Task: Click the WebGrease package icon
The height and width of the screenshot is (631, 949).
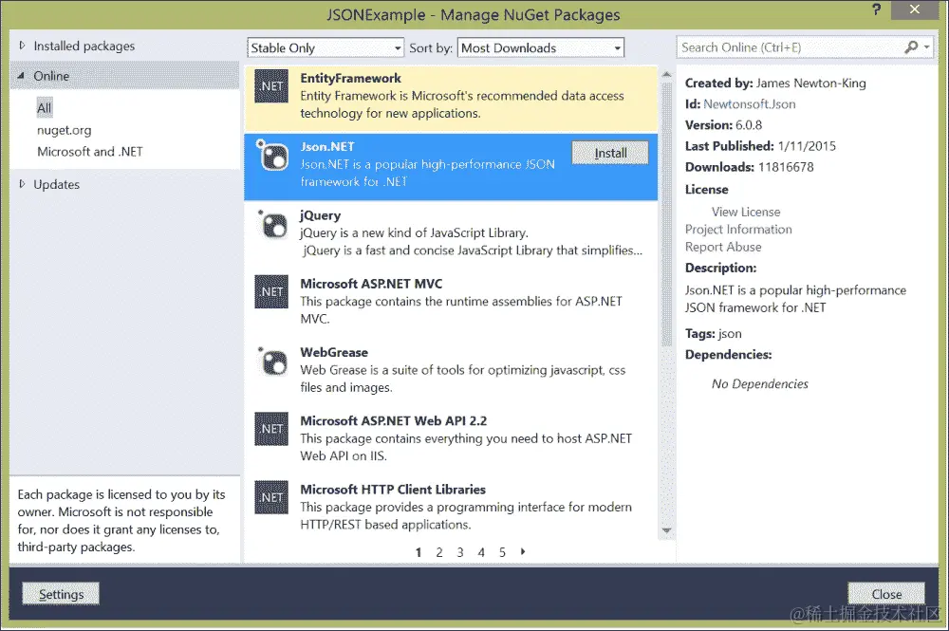Action: click(x=271, y=362)
